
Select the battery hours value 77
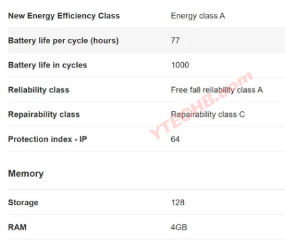coord(175,41)
